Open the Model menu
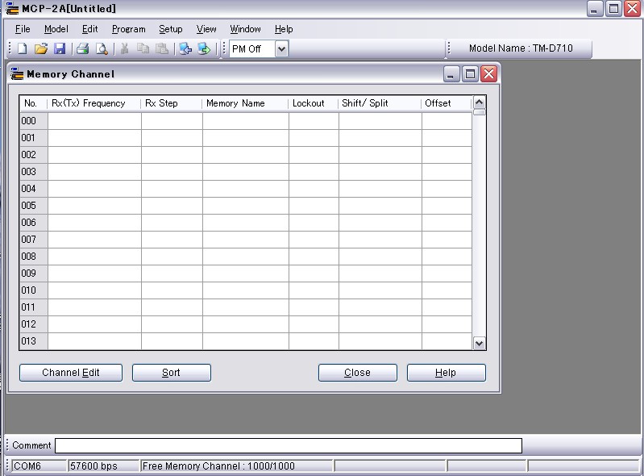 click(56, 29)
